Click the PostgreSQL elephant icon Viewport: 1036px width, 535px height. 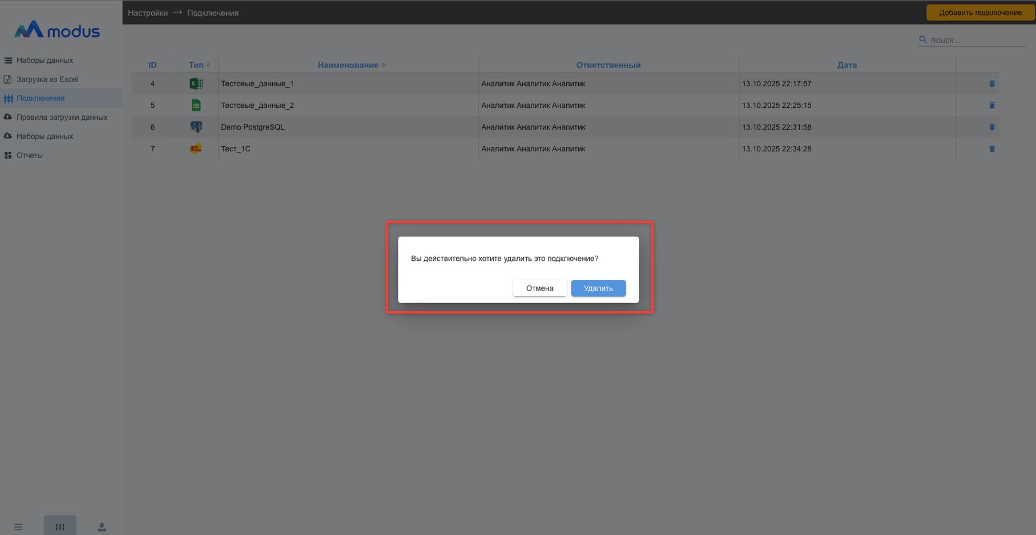(196, 127)
